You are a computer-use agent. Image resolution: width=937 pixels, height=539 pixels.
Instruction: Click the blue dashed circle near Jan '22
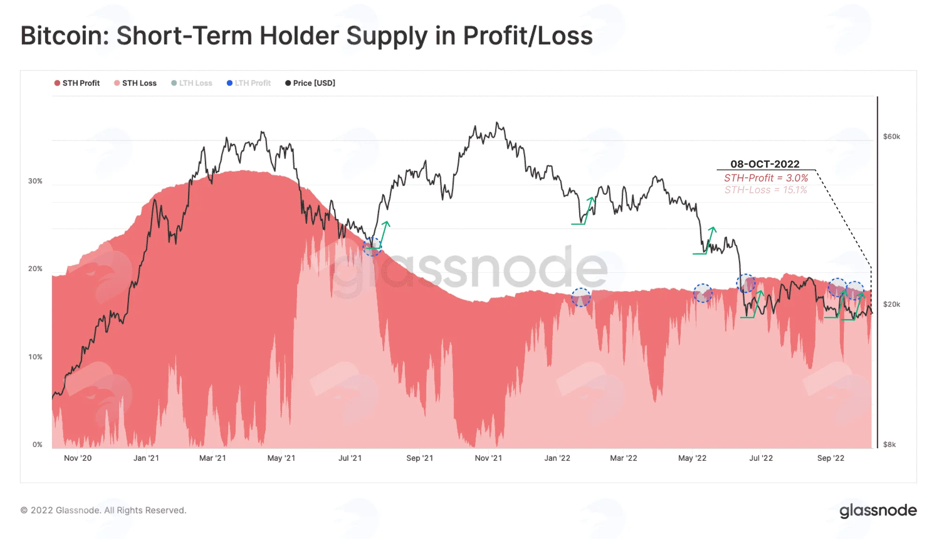pyautogui.click(x=581, y=297)
